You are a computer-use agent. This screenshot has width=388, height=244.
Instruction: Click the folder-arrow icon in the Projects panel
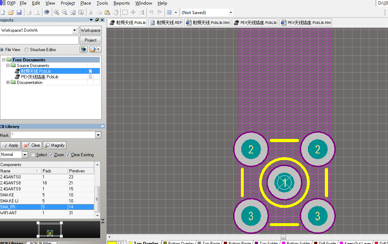[x=93, y=49]
